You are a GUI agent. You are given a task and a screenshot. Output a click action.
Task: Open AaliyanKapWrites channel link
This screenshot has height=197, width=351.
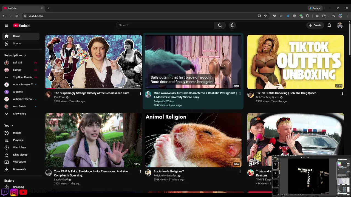tap(163, 101)
